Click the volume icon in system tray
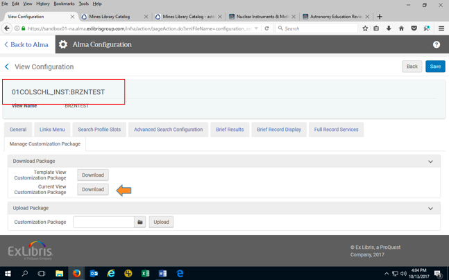Viewport: 449px width, 280px height. pos(403,274)
